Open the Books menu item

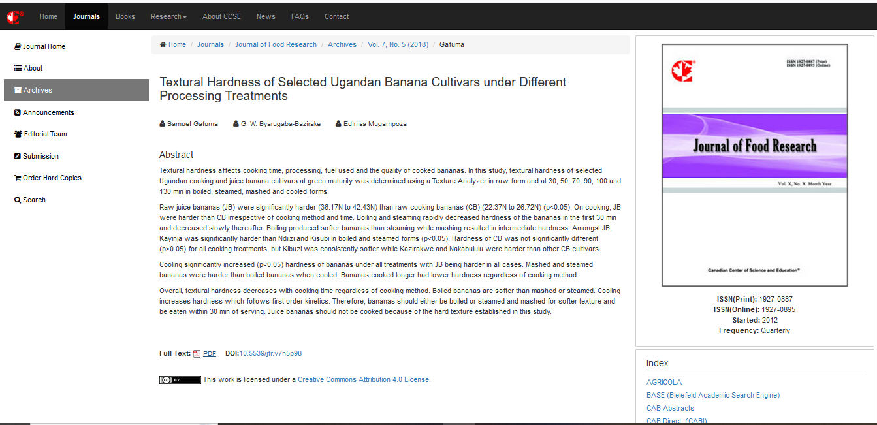tap(125, 16)
